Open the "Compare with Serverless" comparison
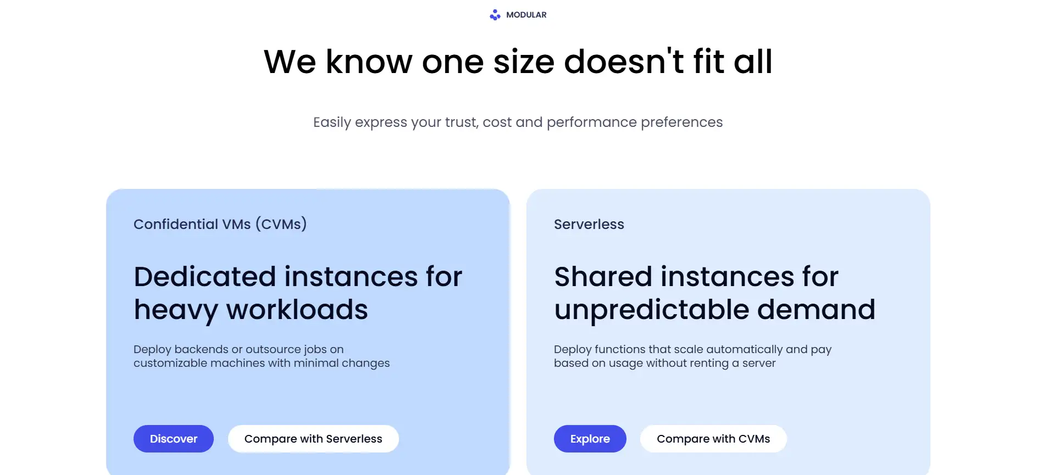1037x475 pixels. pos(313,439)
